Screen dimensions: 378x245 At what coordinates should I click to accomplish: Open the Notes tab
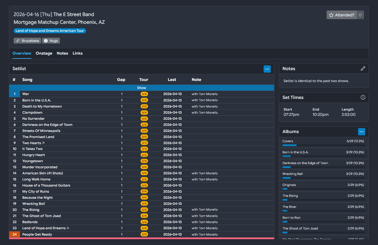[x=62, y=53]
